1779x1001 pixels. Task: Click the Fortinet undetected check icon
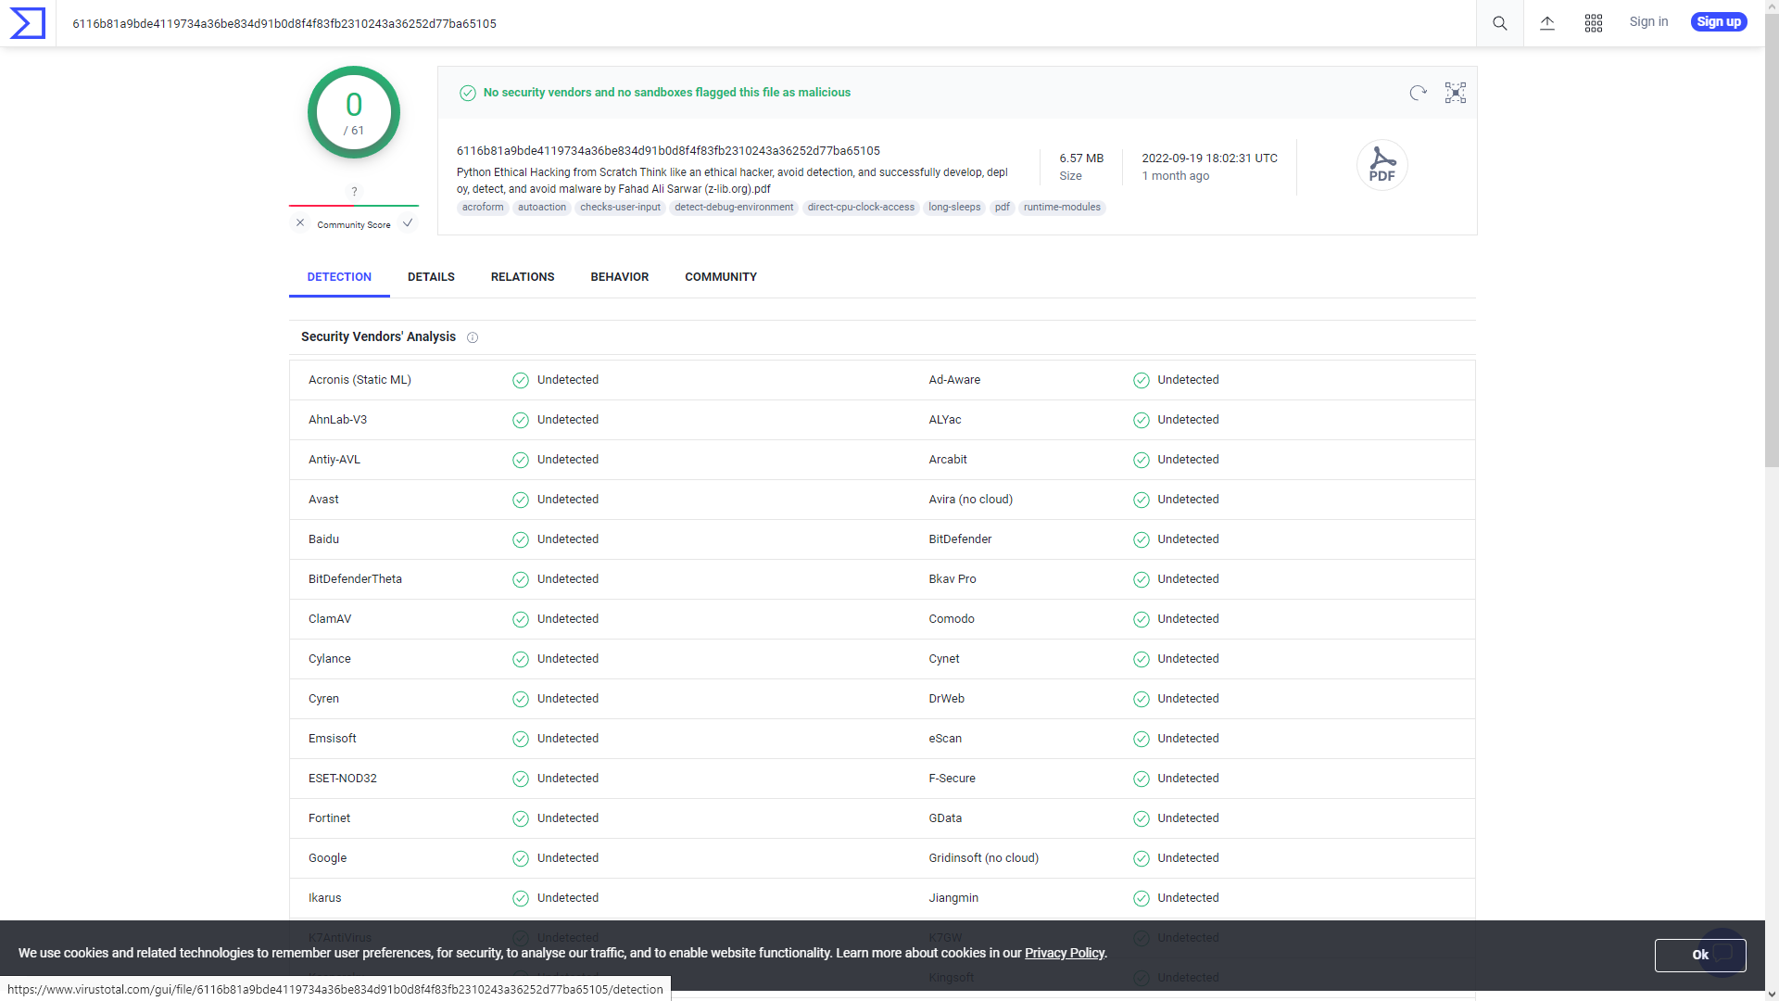point(521,819)
